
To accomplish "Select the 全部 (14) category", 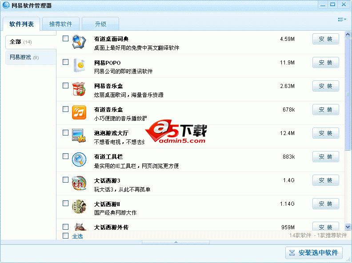I will pyautogui.click(x=31, y=42).
